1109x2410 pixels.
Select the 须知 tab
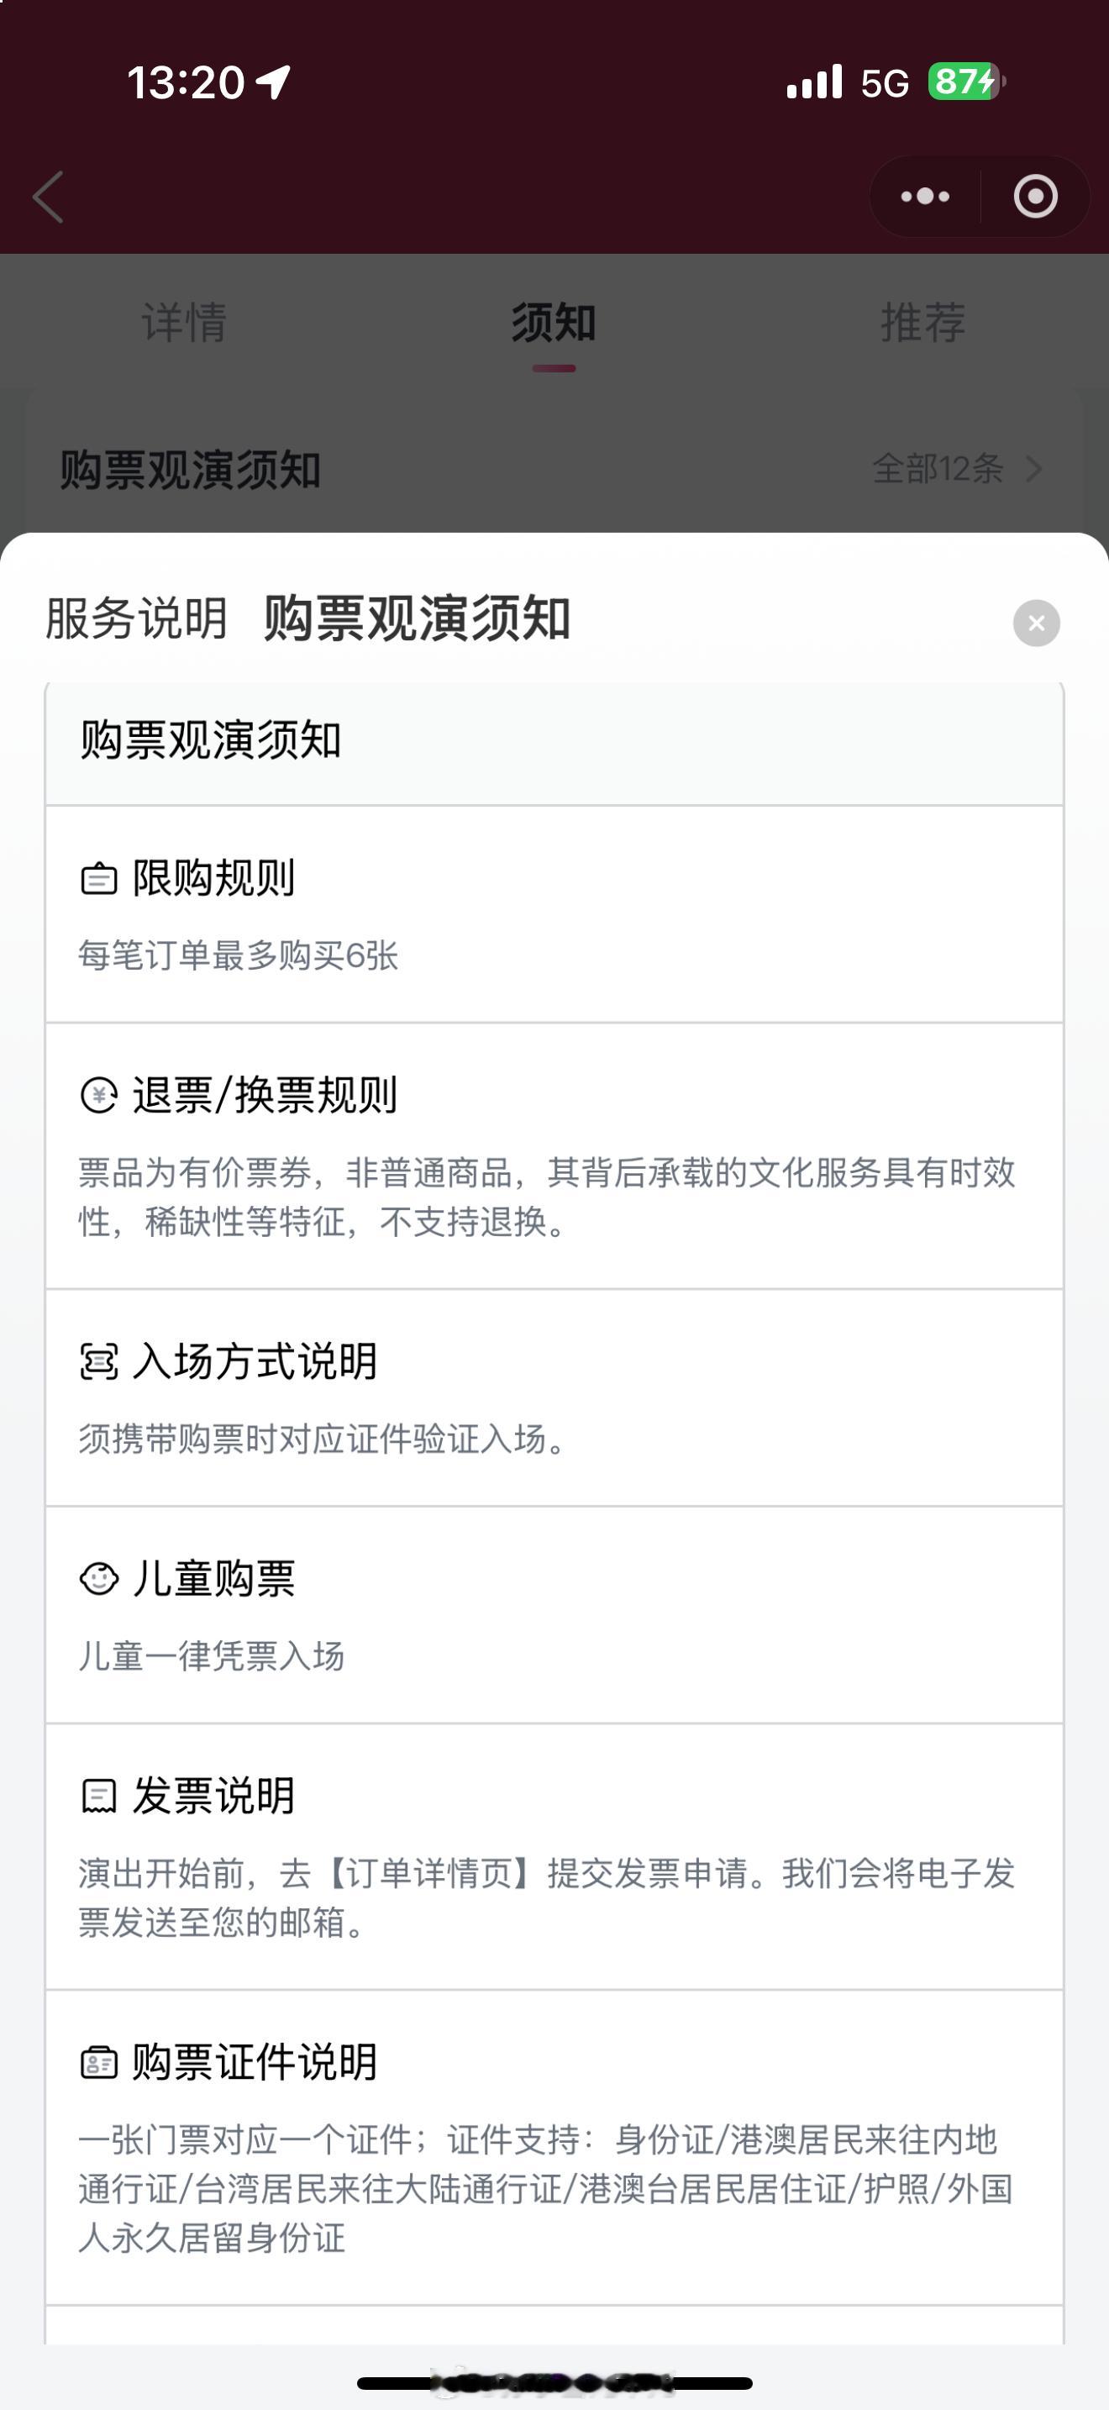(x=554, y=323)
